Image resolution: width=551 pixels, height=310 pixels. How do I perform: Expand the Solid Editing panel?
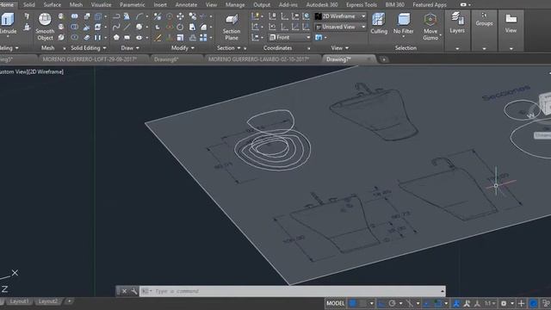point(88,48)
